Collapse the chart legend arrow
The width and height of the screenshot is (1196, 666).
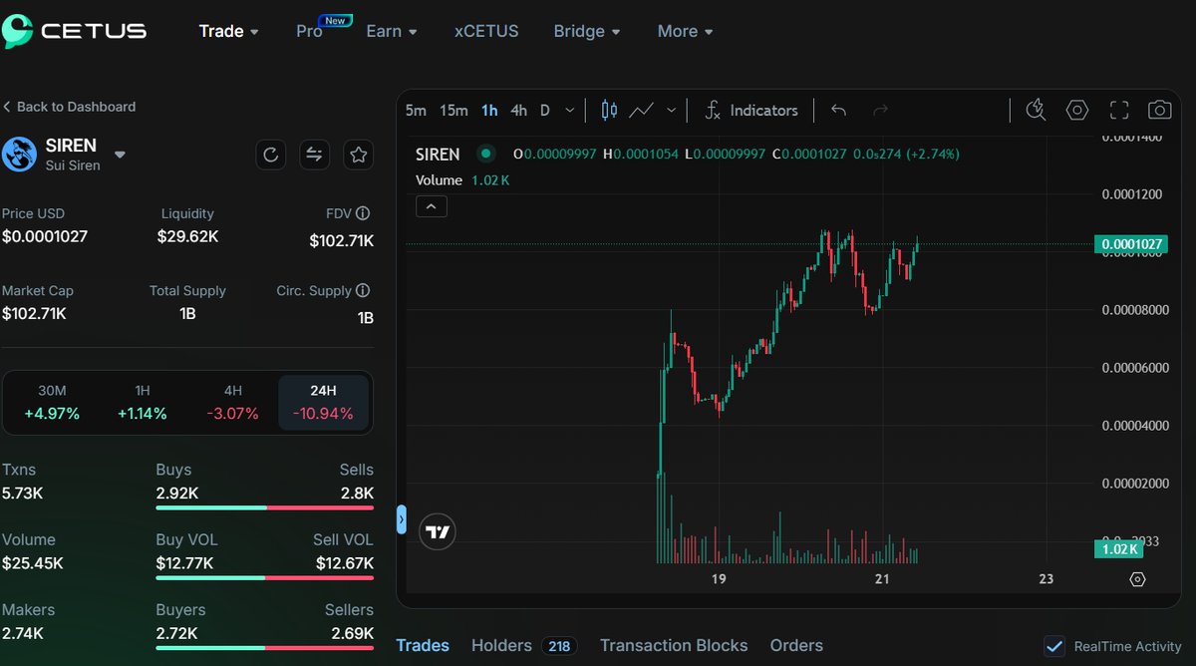[x=432, y=206]
